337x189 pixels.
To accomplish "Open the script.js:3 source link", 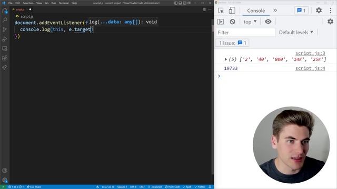I will pyautogui.click(x=310, y=53).
